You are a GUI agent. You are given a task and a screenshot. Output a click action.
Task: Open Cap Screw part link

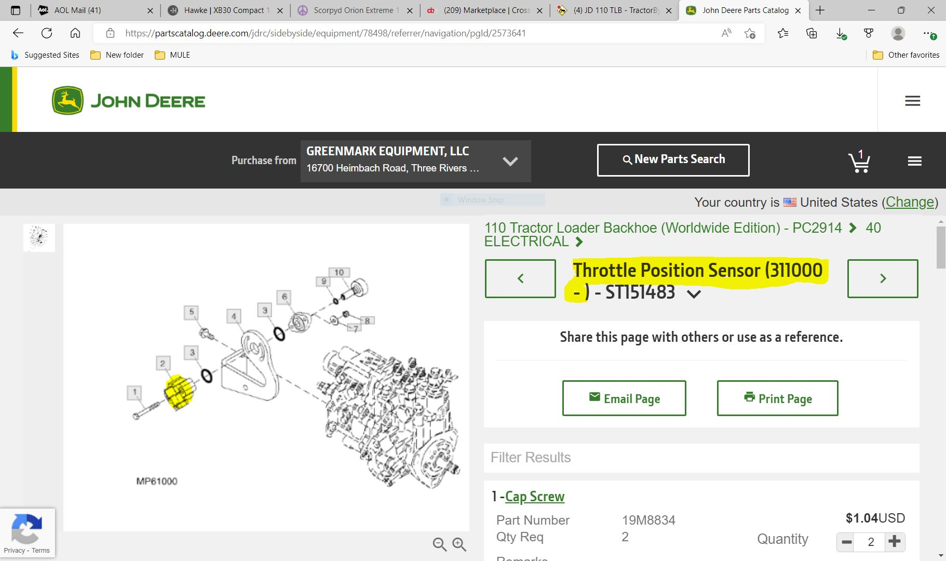point(535,497)
